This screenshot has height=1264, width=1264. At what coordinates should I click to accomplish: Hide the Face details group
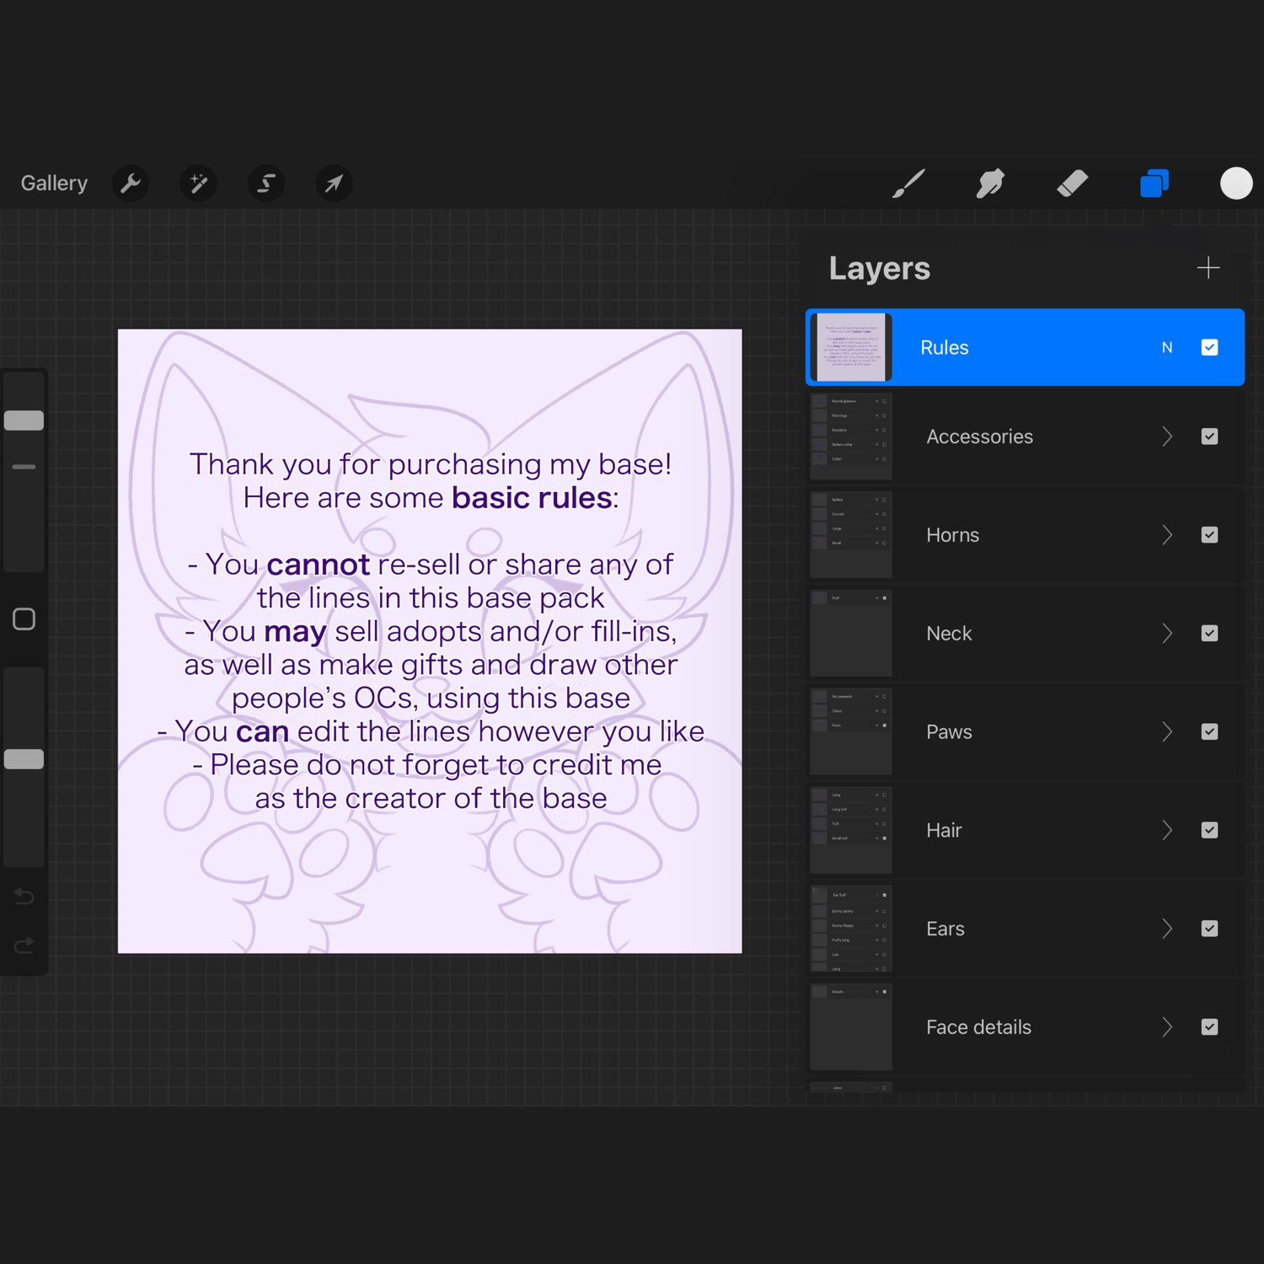coord(1209,1026)
